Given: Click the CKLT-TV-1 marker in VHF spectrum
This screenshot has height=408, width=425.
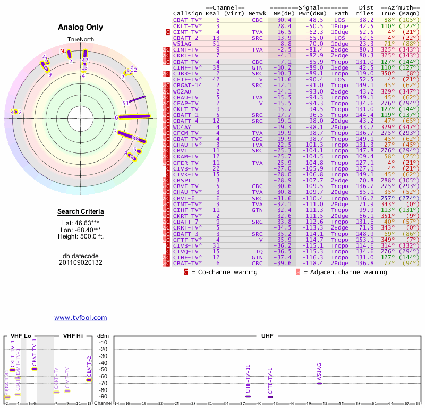Looking at the screenshot, I should [13, 370].
